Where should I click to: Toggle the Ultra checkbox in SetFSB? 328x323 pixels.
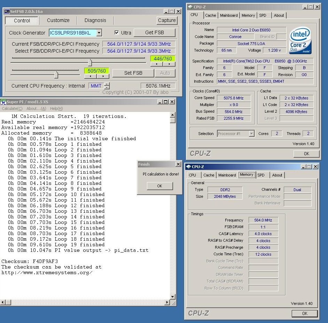[x=117, y=32]
